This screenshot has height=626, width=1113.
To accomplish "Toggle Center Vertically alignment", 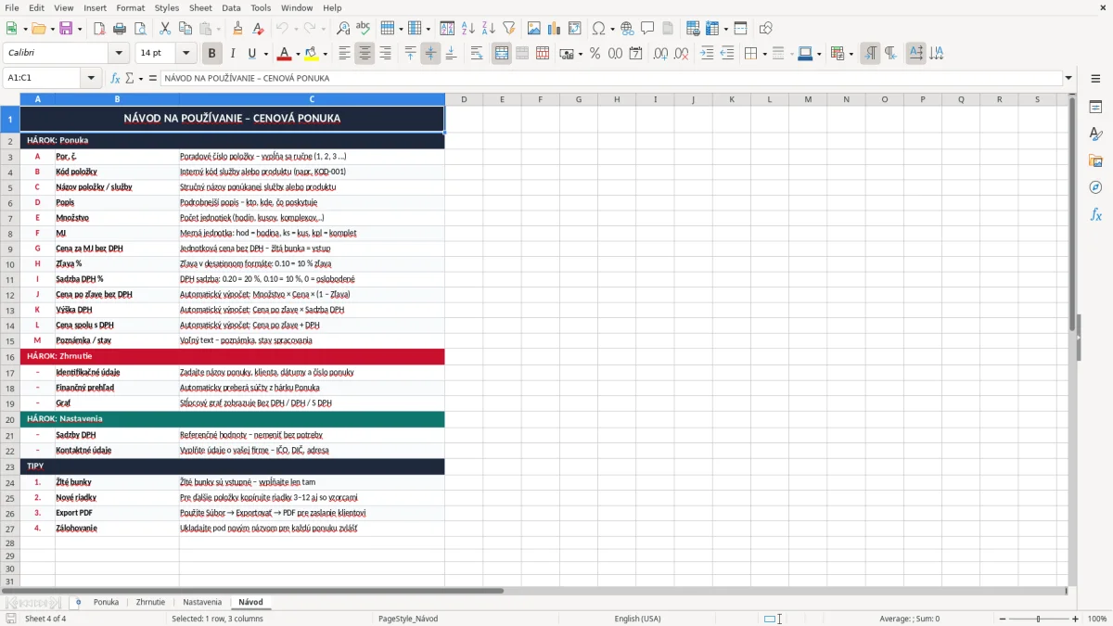I will pos(430,54).
